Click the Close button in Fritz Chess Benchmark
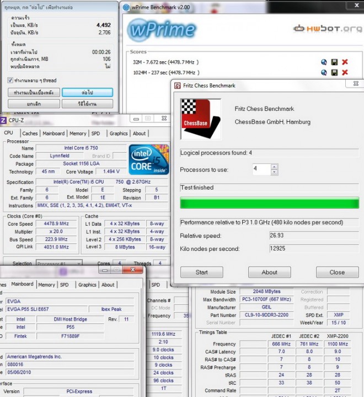 click(x=337, y=272)
